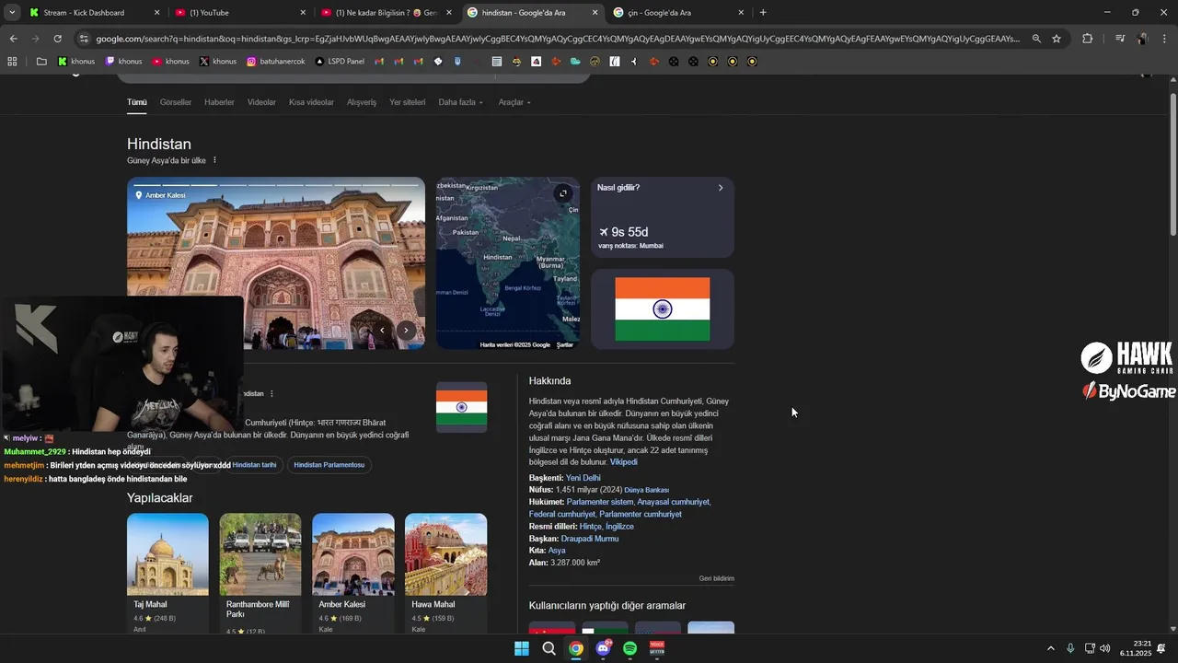The height and width of the screenshot is (663, 1178).
Task: Show next Amber Kalesi carousel photo
Action: tap(406, 331)
